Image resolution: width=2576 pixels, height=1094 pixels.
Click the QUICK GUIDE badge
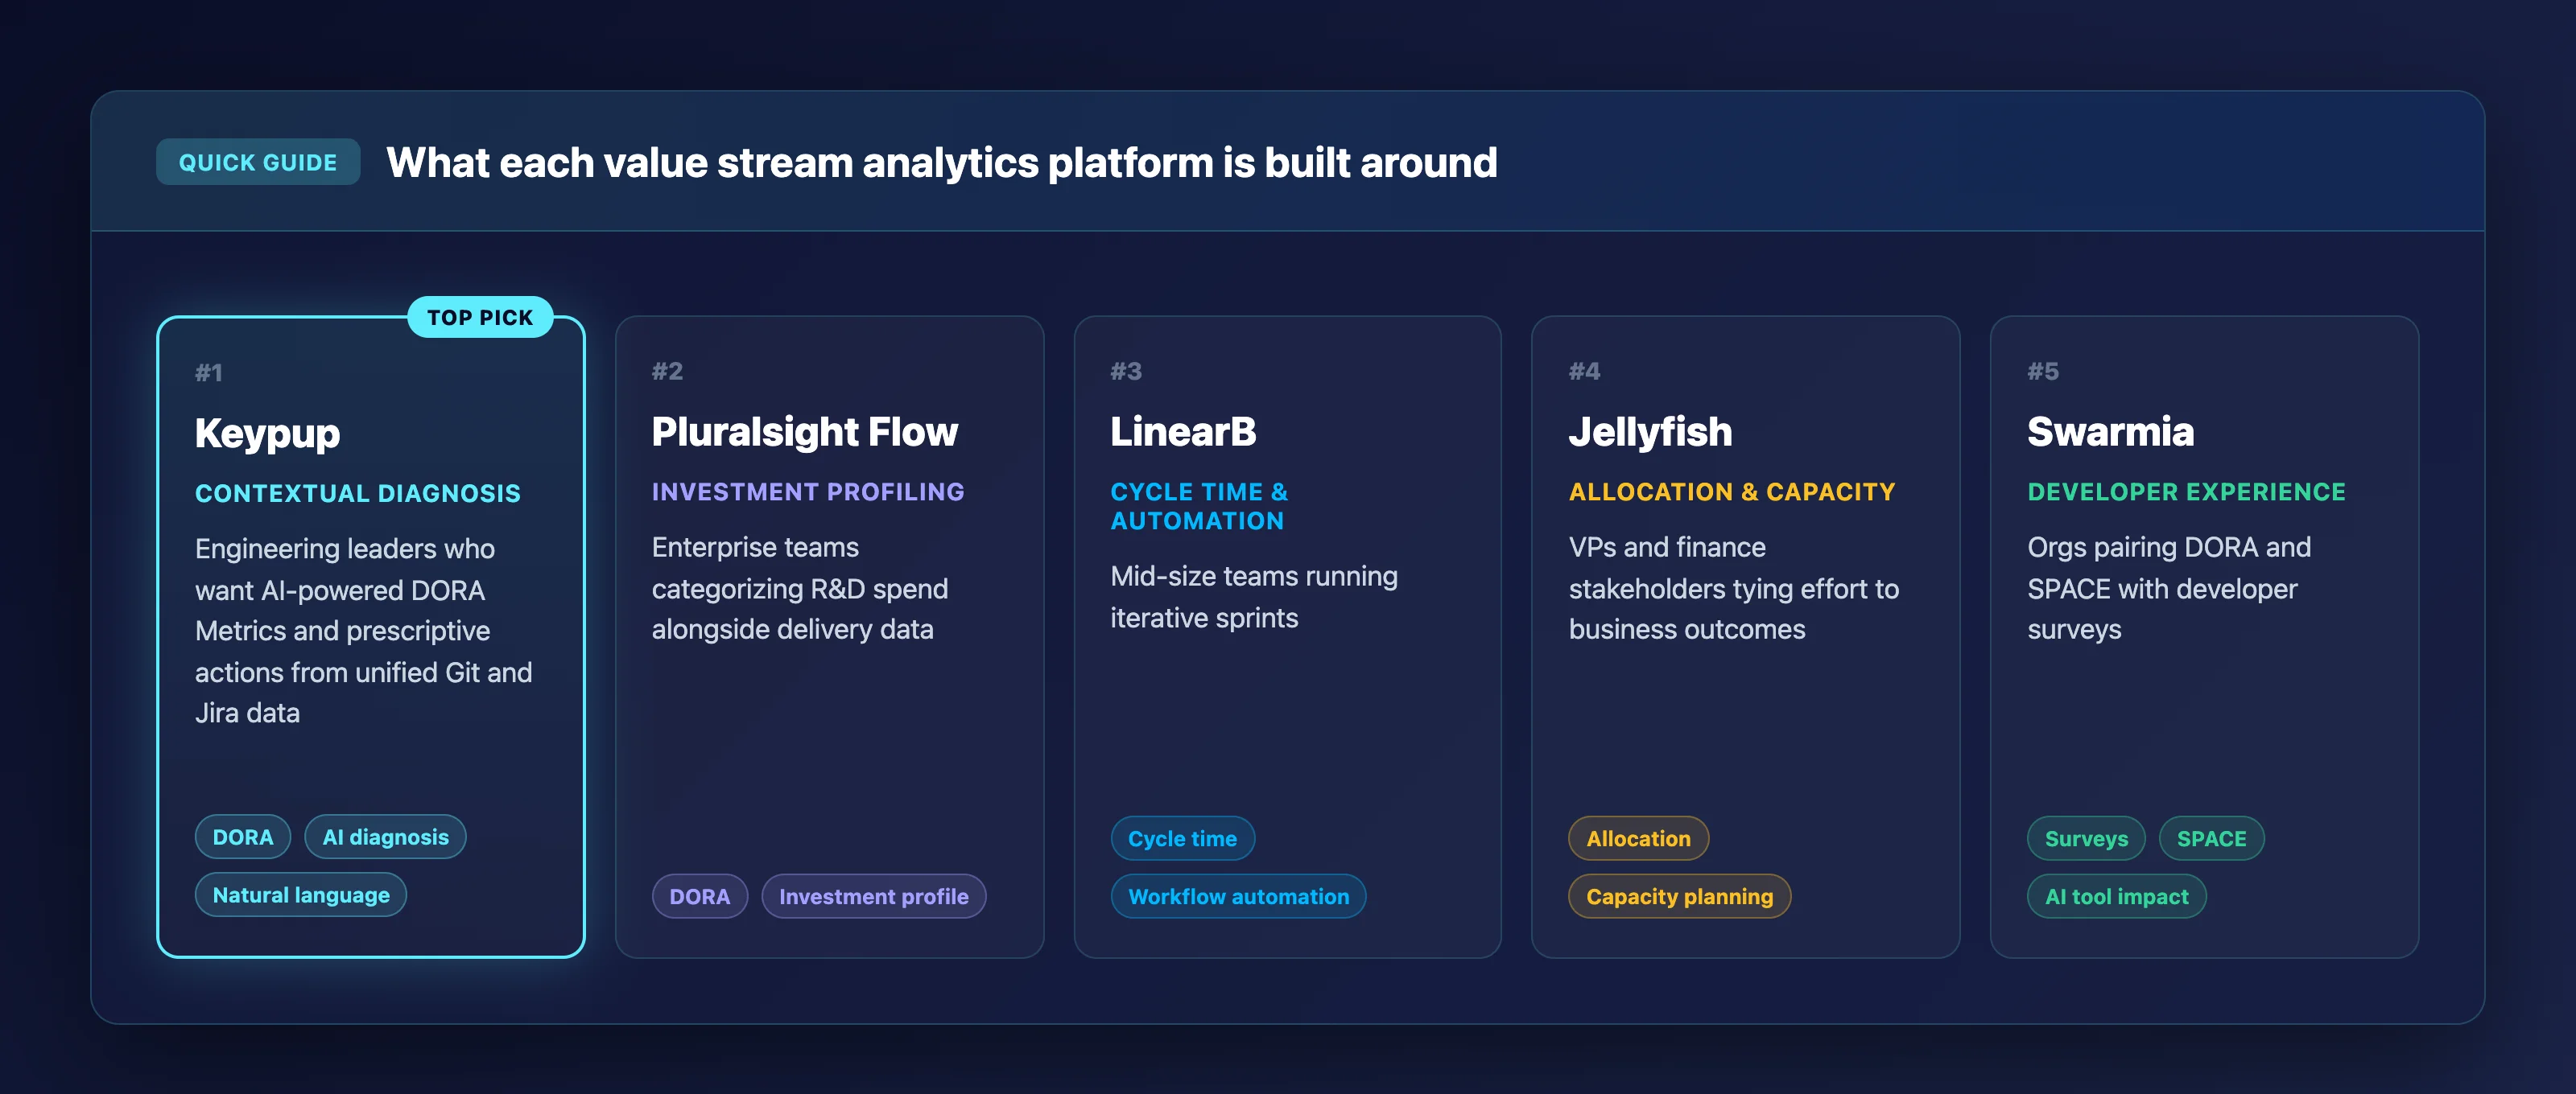[x=258, y=162]
